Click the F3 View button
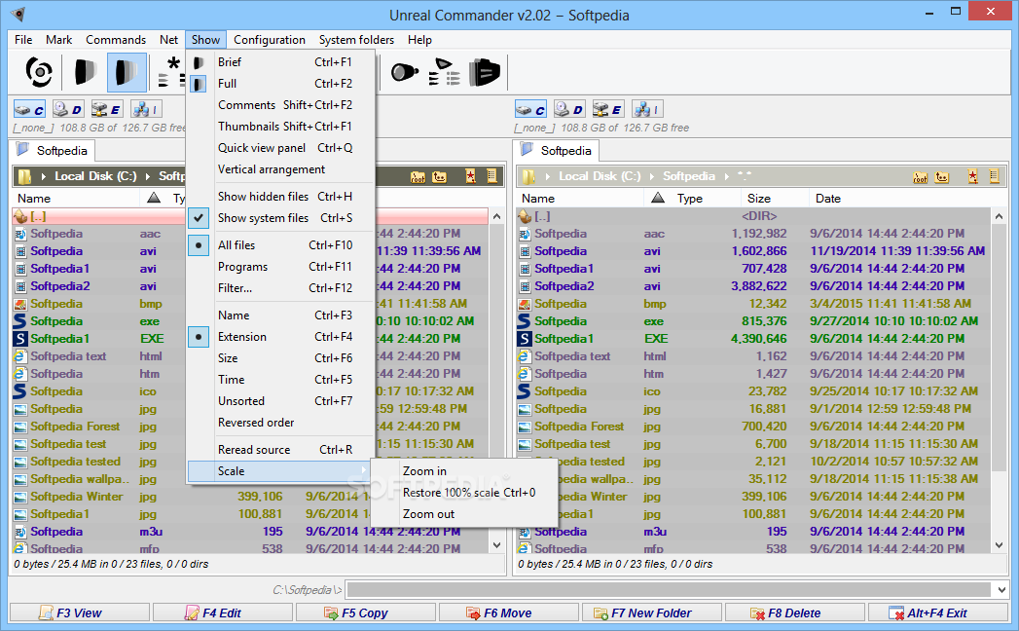 (79, 612)
